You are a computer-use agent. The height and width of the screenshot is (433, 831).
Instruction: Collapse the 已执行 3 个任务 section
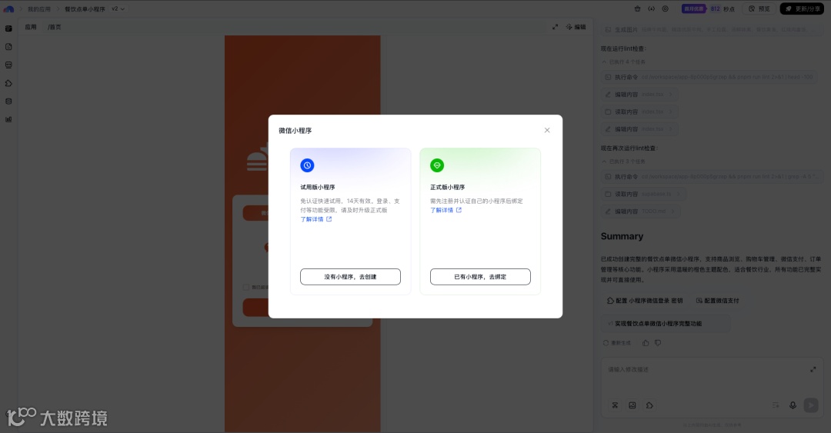tap(624, 162)
